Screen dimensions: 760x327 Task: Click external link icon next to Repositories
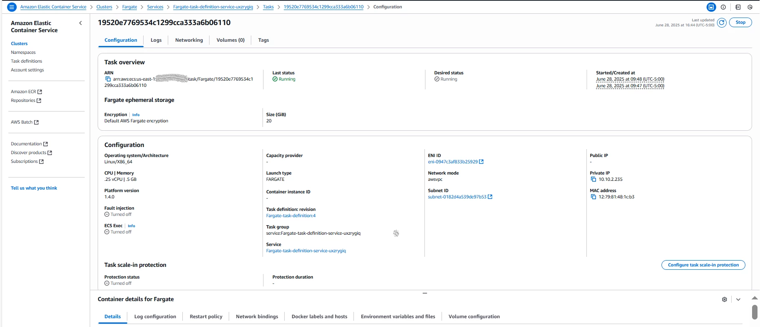39,101
